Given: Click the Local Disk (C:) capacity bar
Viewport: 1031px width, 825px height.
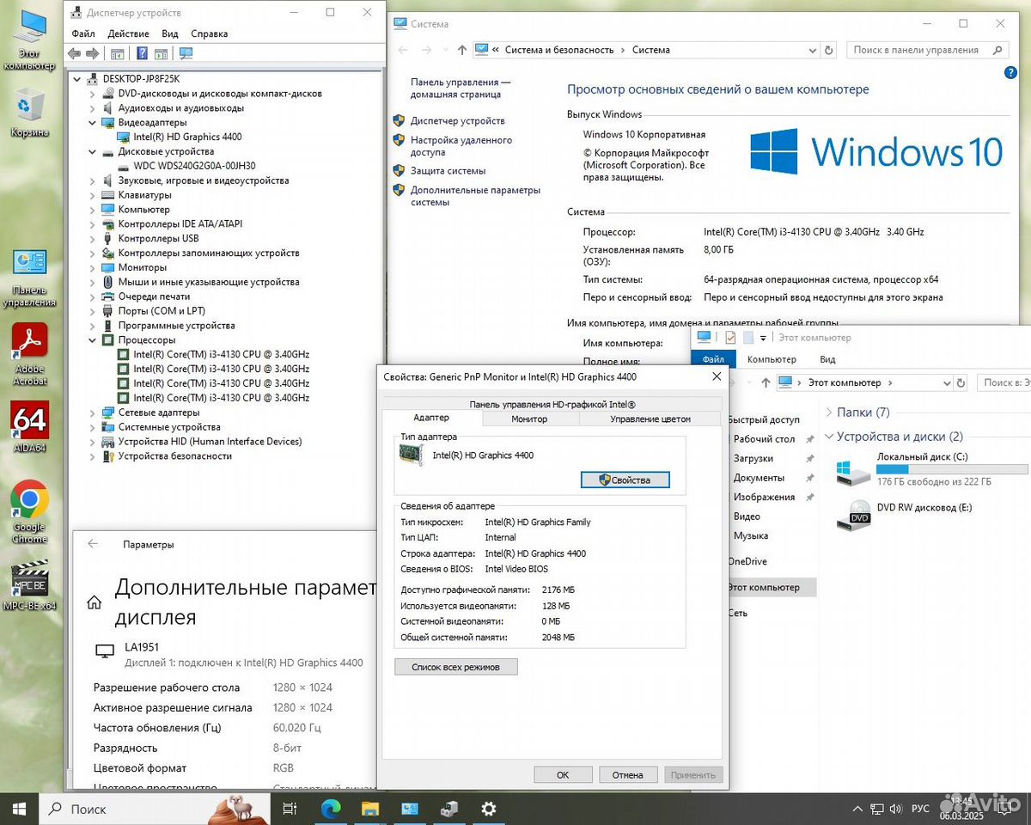Looking at the screenshot, I should click(952, 469).
